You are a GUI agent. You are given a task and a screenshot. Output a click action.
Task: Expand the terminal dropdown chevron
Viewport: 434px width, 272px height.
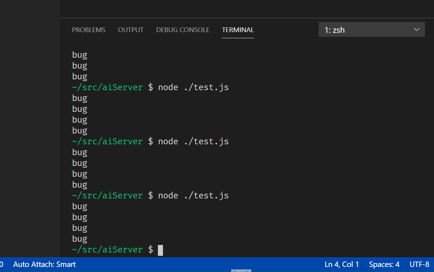pyautogui.click(x=416, y=30)
